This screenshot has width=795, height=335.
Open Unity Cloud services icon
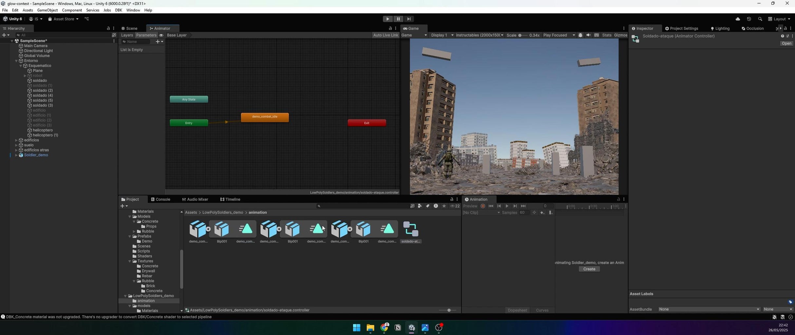pyautogui.click(x=738, y=19)
